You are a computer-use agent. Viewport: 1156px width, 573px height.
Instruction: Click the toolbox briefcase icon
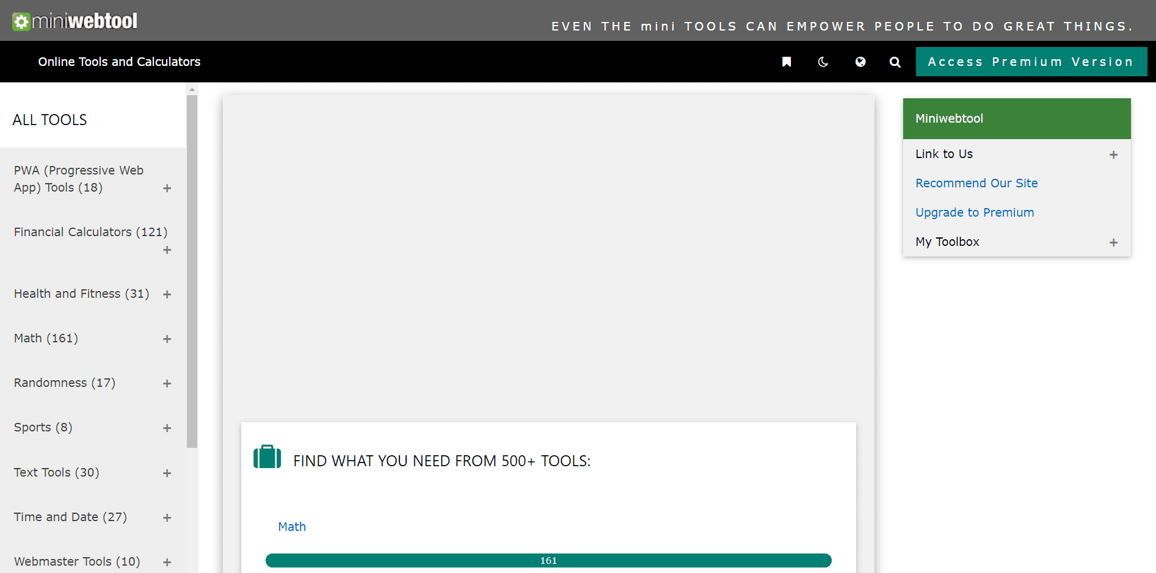[266, 456]
